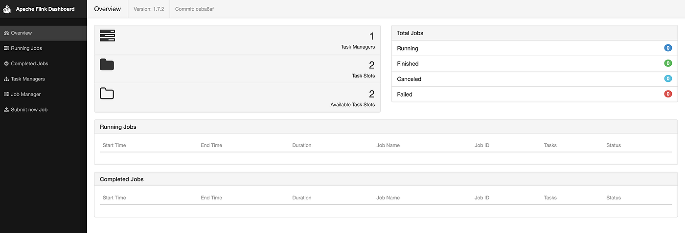Click the solid folder Task Slots icon
Screen dimensions: 685x233
coord(107,64)
